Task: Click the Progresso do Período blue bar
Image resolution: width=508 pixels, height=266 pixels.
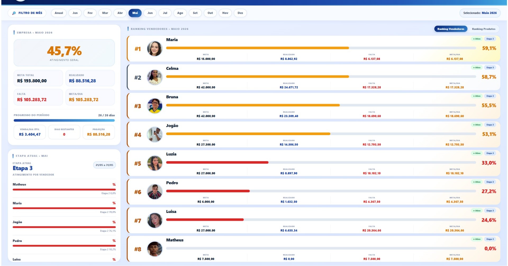Action: (x=64, y=121)
